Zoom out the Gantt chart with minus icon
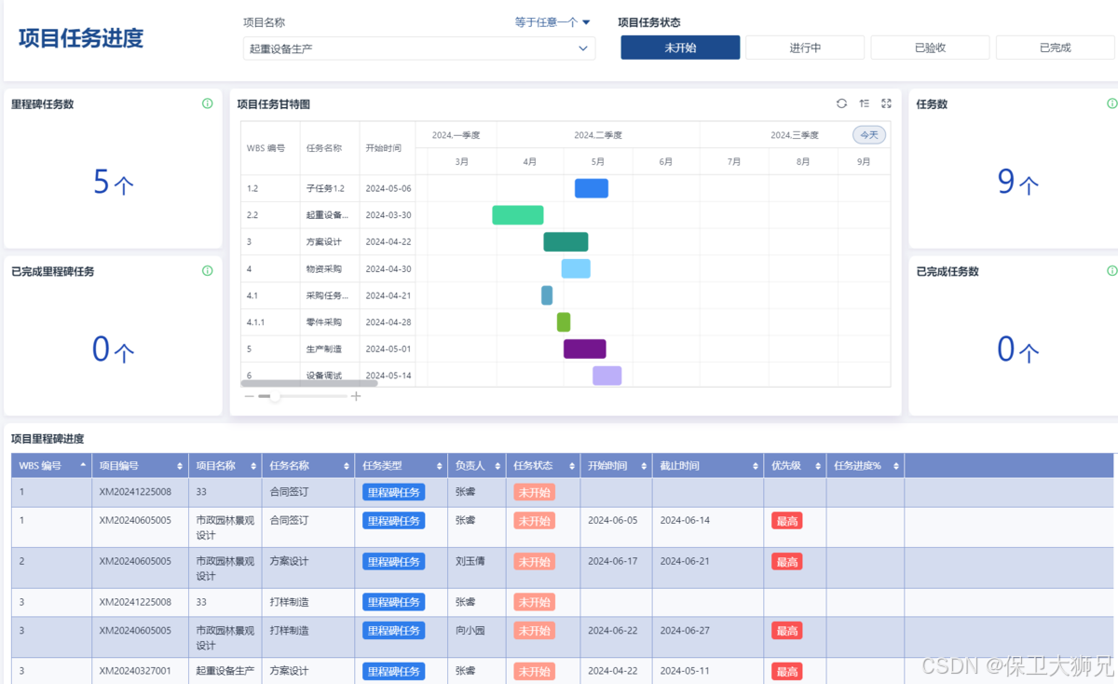This screenshot has height=684, width=1118. coord(249,396)
